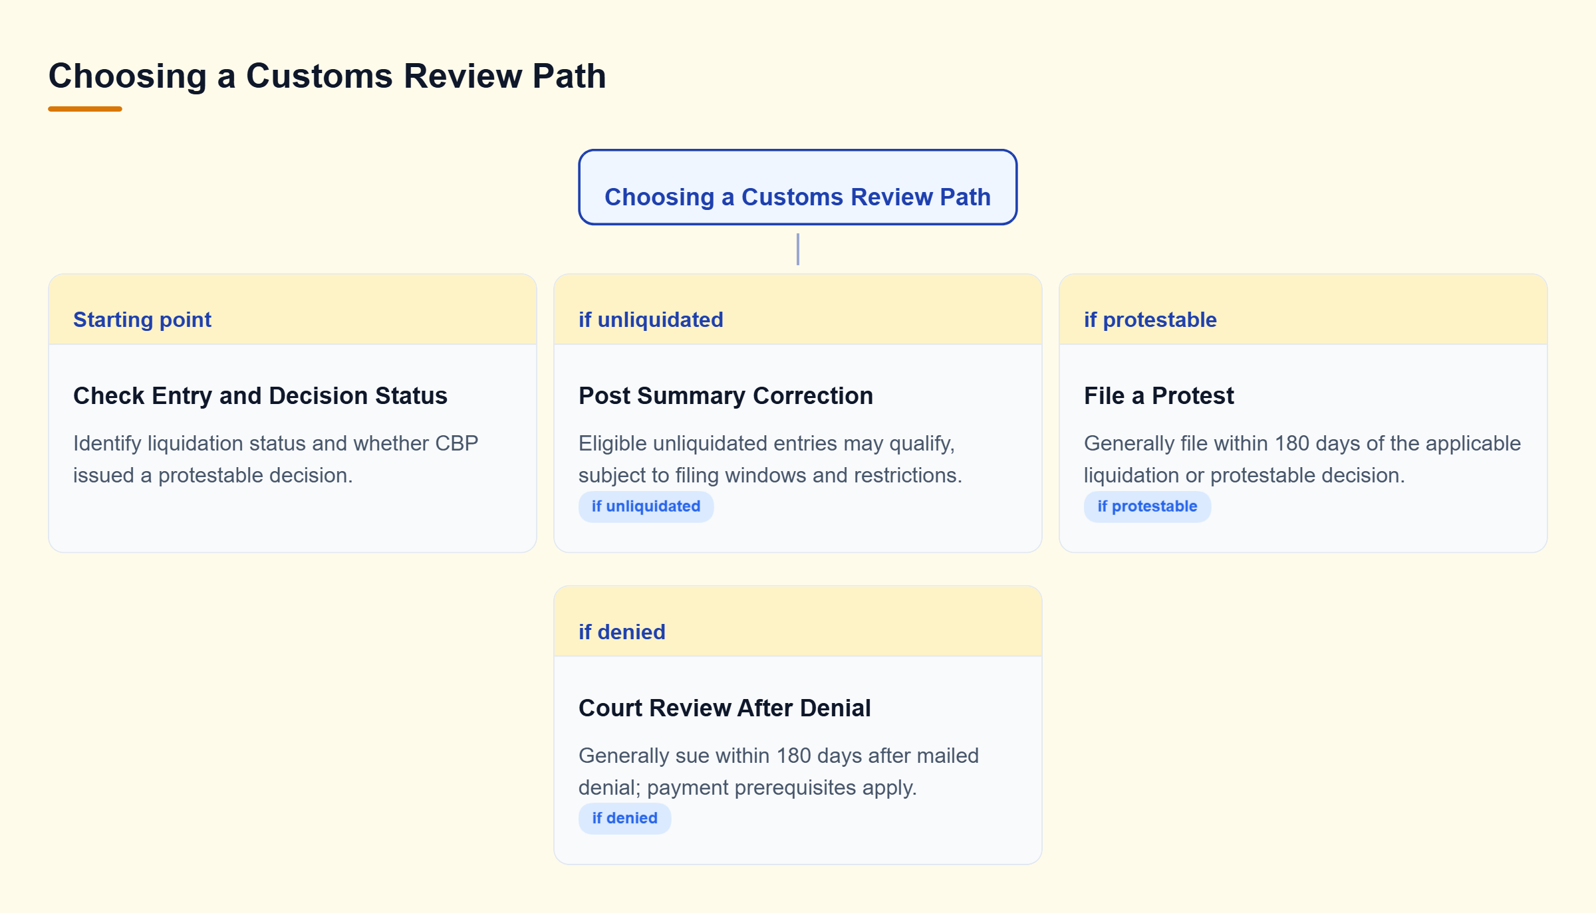
Task: Click the text about identifying liquidation status
Action: (x=275, y=459)
